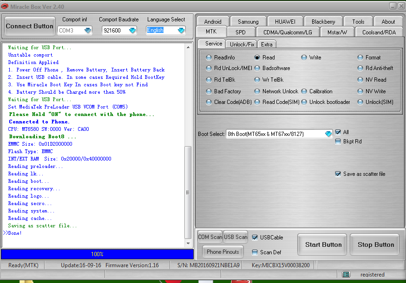
Task: Click the 100% progress bar
Action: (x=97, y=254)
